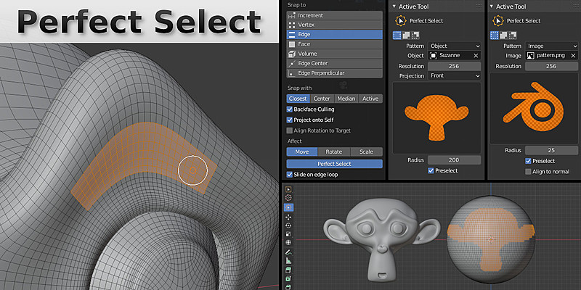Select the Move tool in toolbar
This screenshot has width=581, height=290.
[288, 217]
